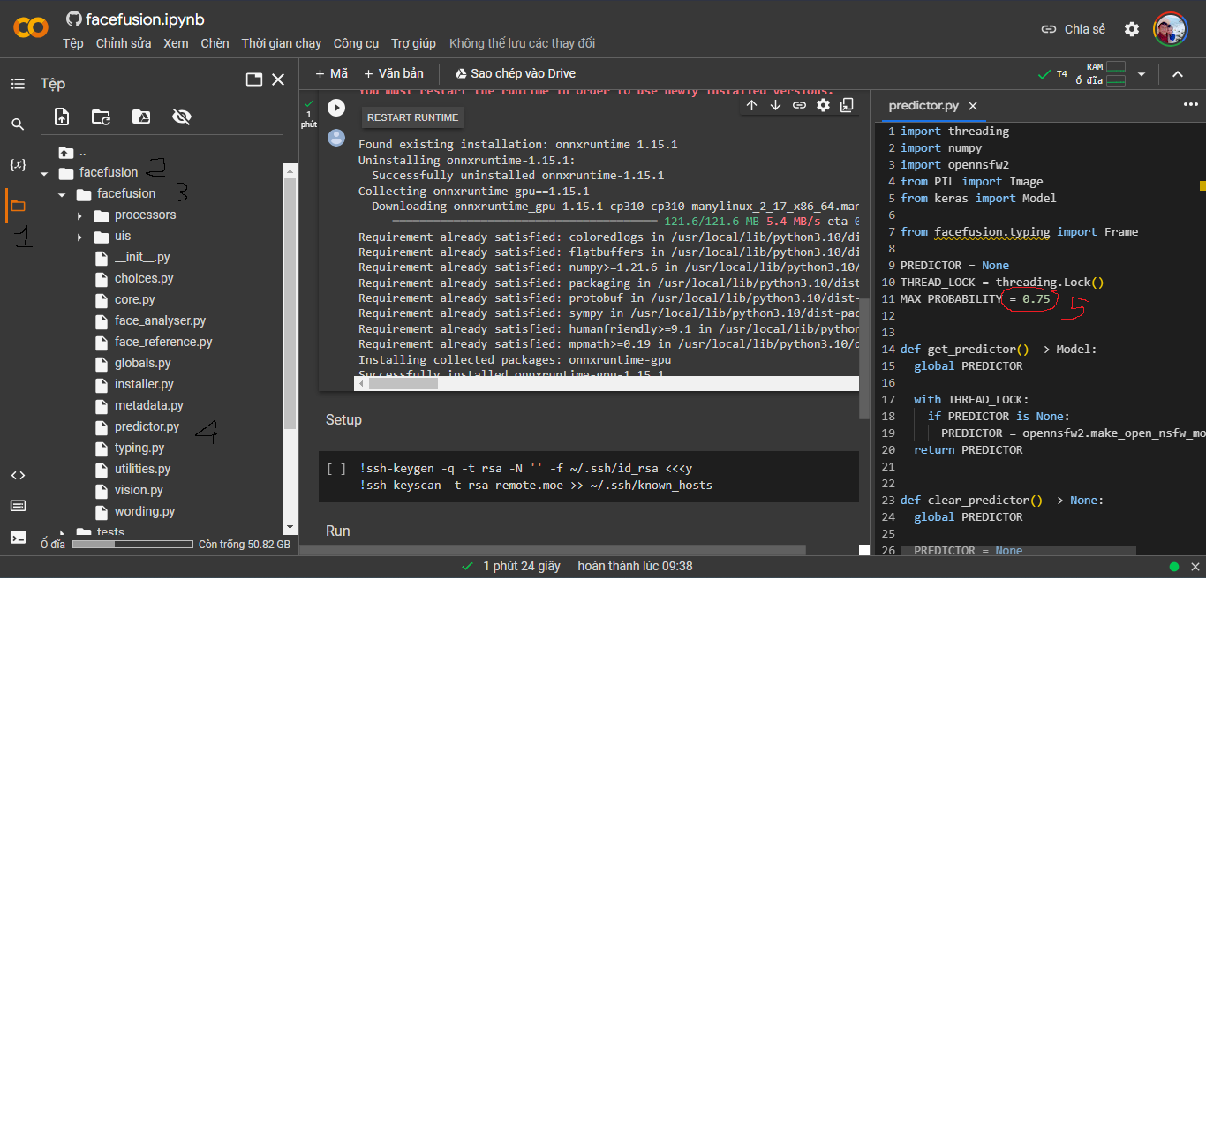Screen dimensions: 1206x1130
Task: Move the cell up with arrow
Action: pyautogui.click(x=751, y=105)
